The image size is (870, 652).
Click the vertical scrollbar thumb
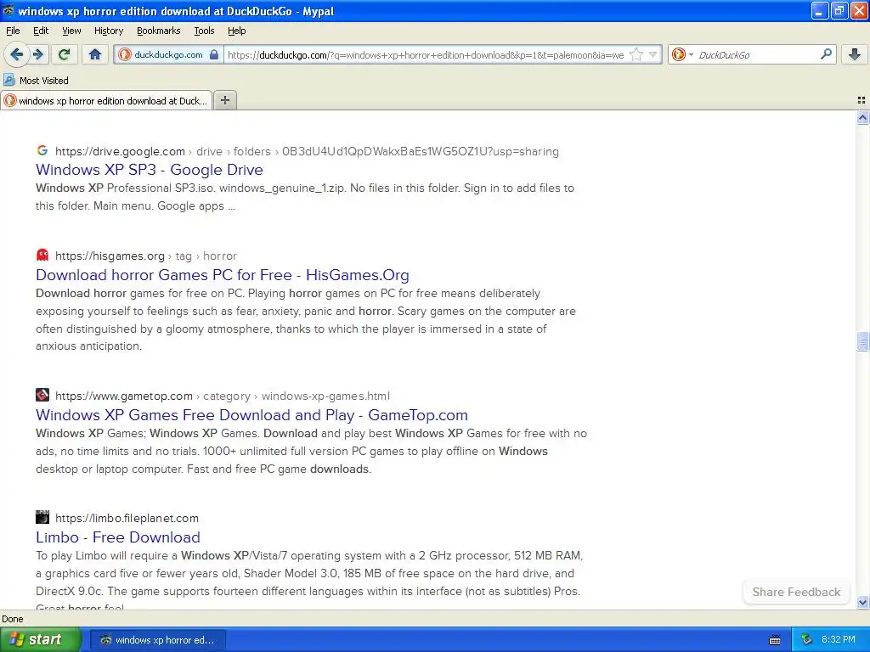tap(862, 341)
